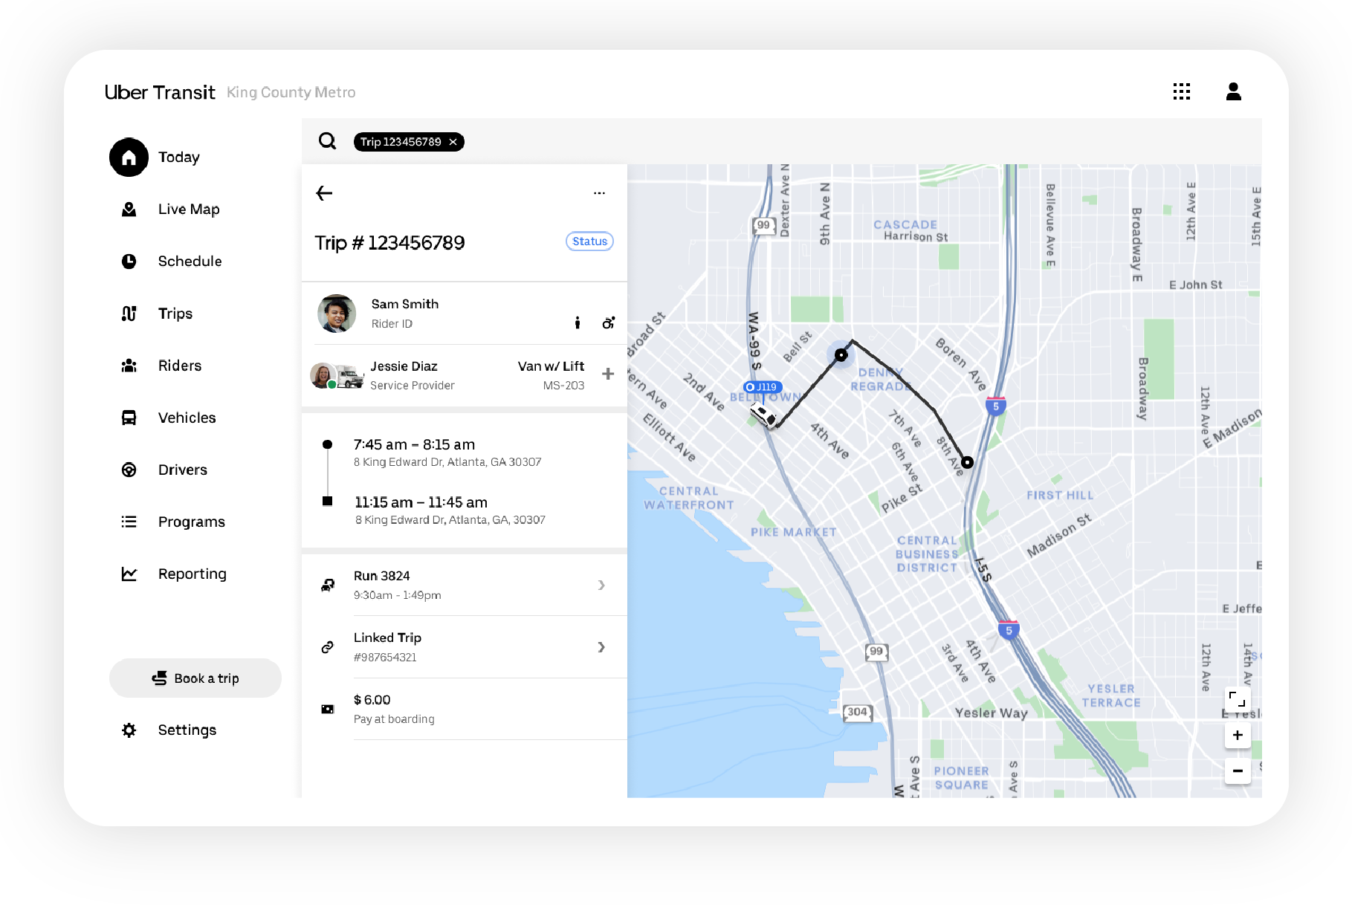Toggle fullscreen view of the map

(1238, 698)
